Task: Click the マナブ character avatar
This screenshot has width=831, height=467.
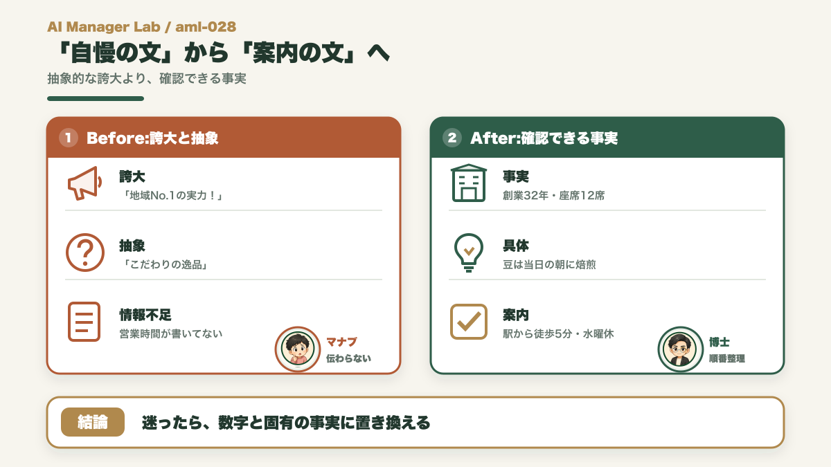Action: click(x=298, y=349)
